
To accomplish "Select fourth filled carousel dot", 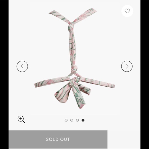I will click(83, 120).
